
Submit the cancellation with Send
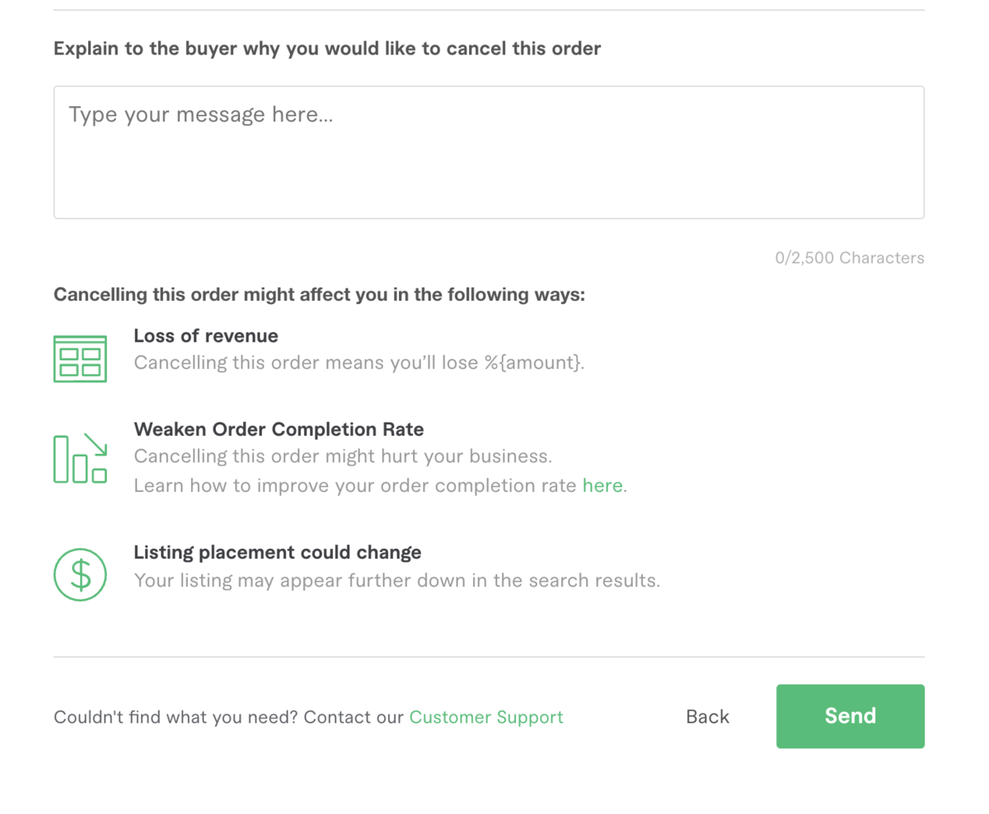(x=851, y=716)
